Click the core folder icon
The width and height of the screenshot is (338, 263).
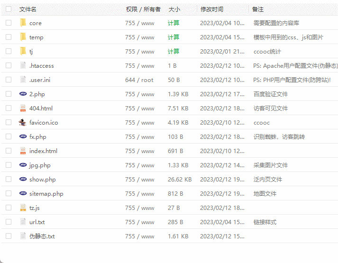(23, 23)
